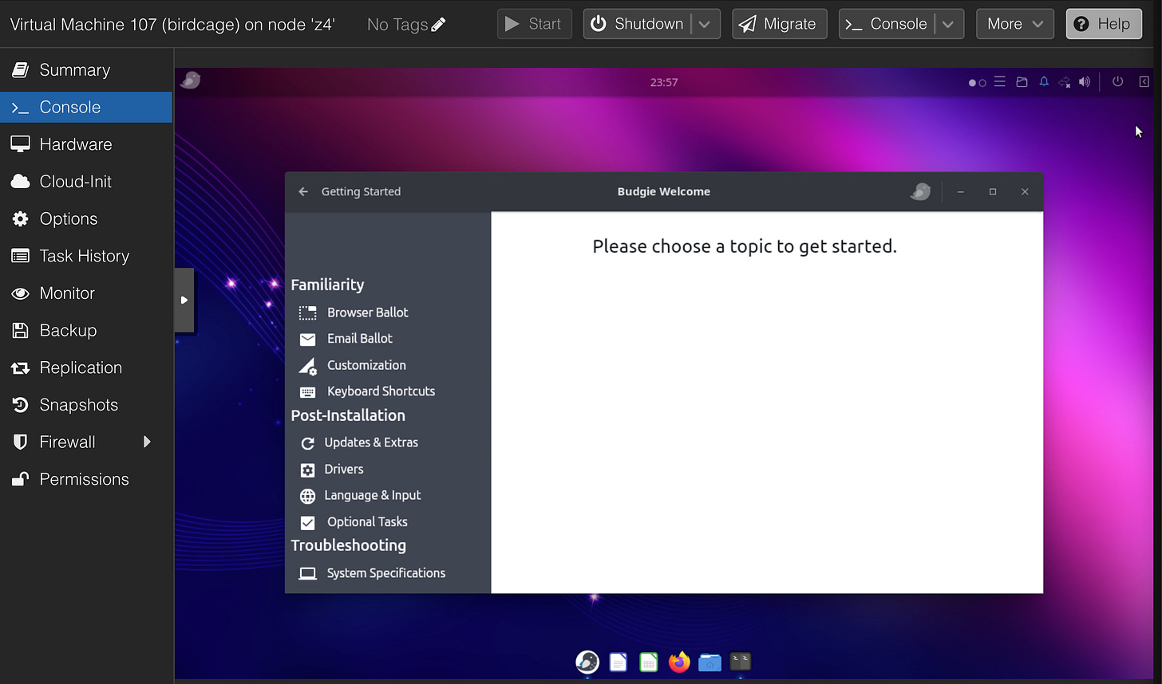Viewport: 1162px width, 684px height.
Task: Open the three-line menu applet in the VM panel
Action: point(1000,82)
